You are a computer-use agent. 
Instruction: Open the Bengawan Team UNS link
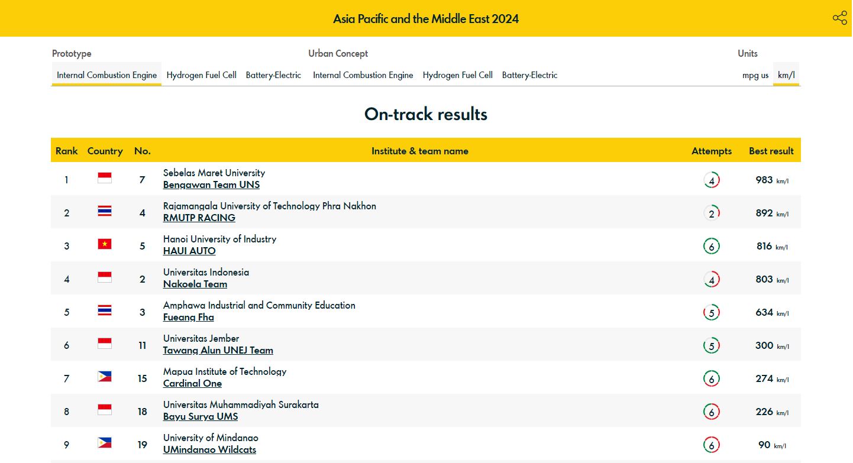pos(211,185)
